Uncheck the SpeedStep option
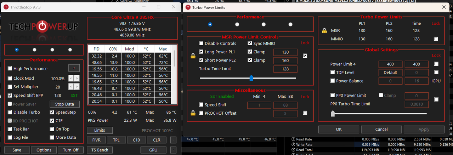The image size is (453, 155). pos(52,112)
